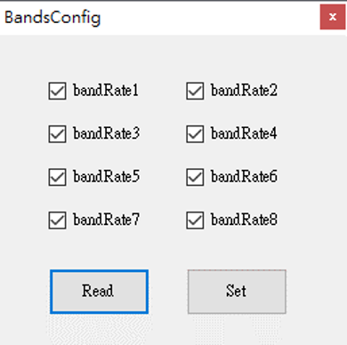The image size is (347, 345).
Task: Untick the bandRate4 checkbox box
Action: pos(195,134)
